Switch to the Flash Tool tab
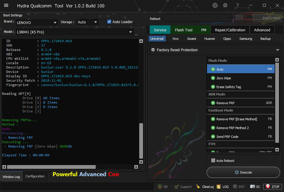Viewport: 284px width, 192px height. tap(184, 30)
